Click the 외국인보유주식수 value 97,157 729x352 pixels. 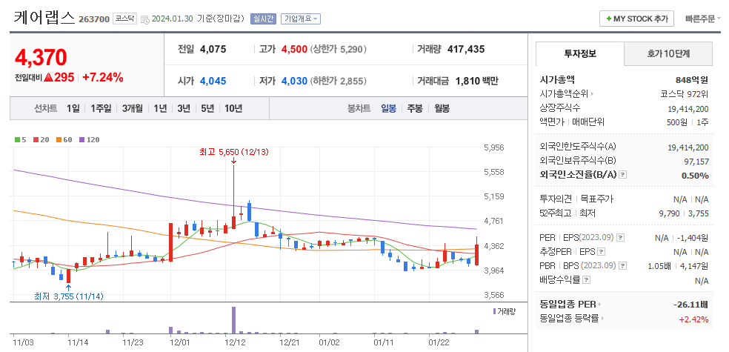pos(695,162)
